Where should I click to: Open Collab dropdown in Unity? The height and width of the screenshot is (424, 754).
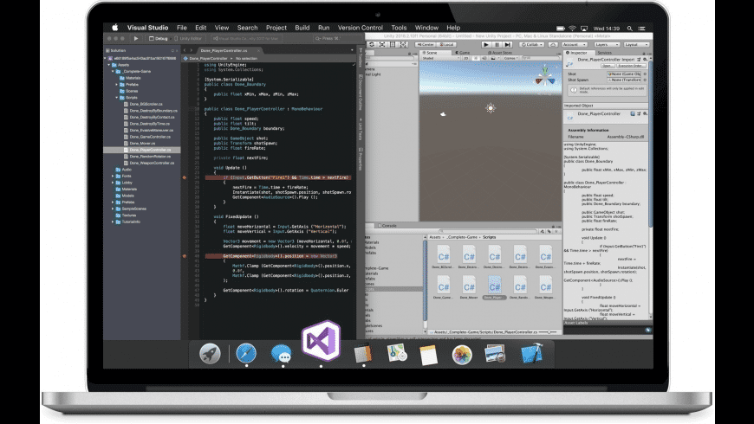(531, 44)
